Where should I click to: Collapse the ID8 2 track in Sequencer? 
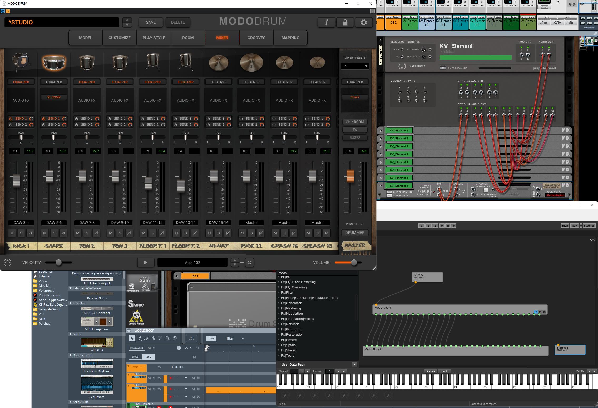(128, 386)
